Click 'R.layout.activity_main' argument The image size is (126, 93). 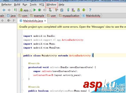pos(66,75)
